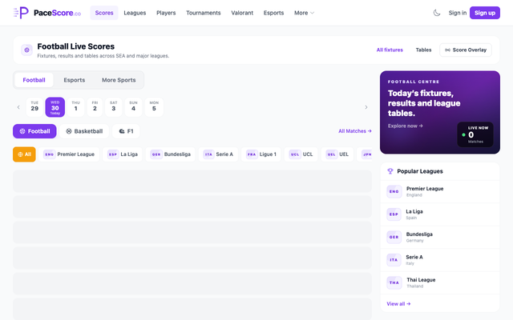Filter by Serie A chip
513x320 pixels.
pyautogui.click(x=218, y=154)
